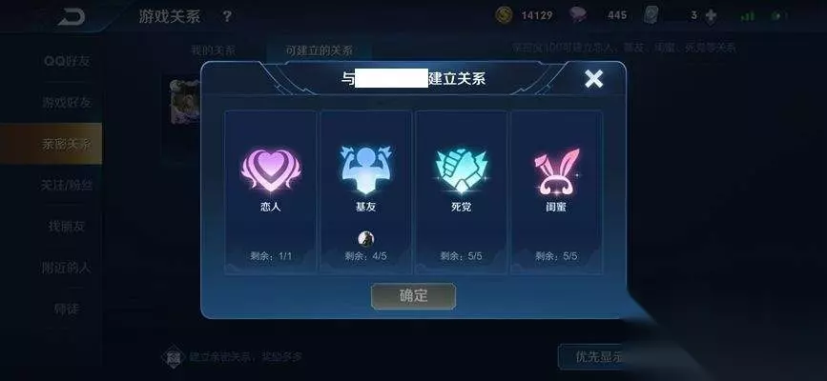Image resolution: width=827 pixels, height=381 pixels.
Task: Open 游戏好友 in sidebar
Action: click(67, 102)
